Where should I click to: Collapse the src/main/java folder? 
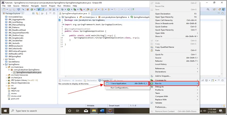pos(6,67)
